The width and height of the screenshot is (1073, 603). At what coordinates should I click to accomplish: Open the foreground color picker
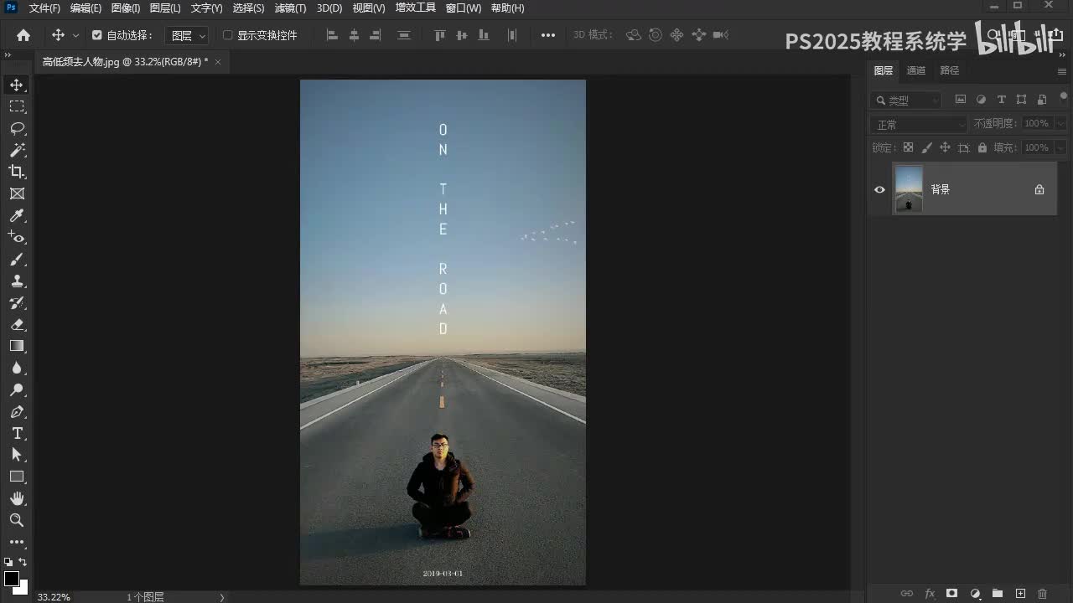(12, 579)
